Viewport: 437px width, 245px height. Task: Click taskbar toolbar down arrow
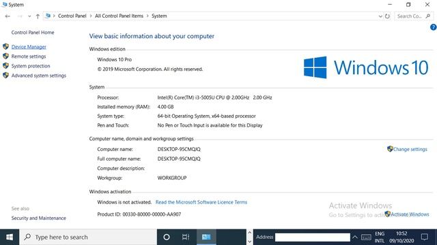point(250,242)
